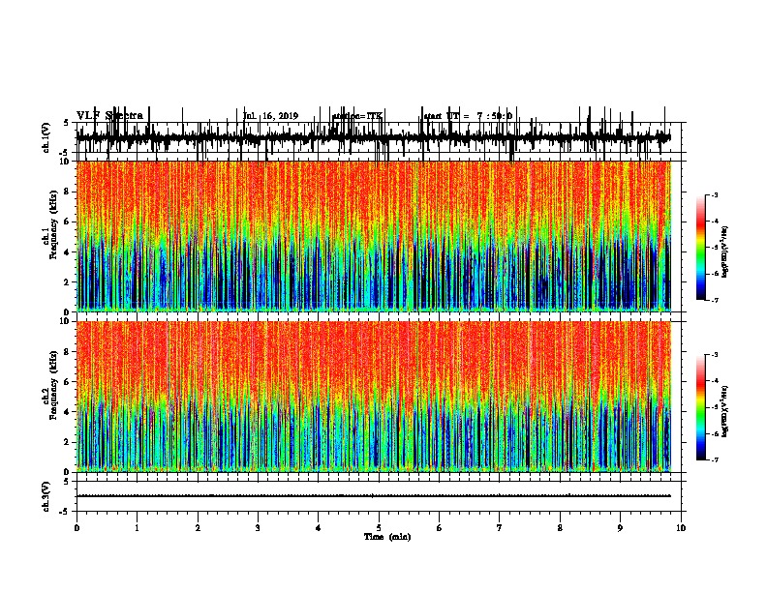This screenshot has width=767, height=592.
Task: Click time axis tick label "10"
Action: point(681,527)
